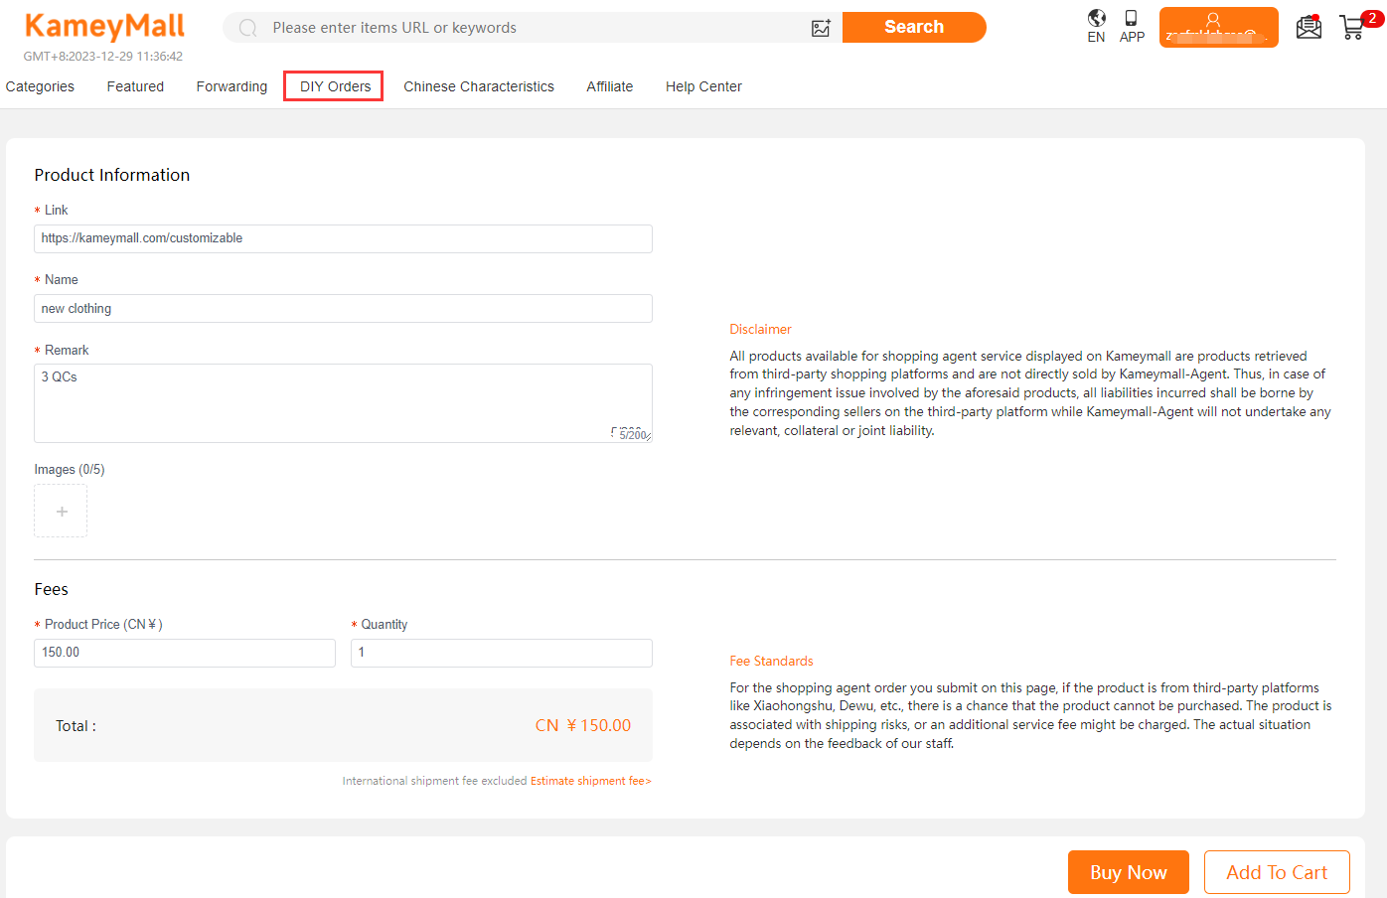Add an image with plus box
The height and width of the screenshot is (898, 1387).
61,511
